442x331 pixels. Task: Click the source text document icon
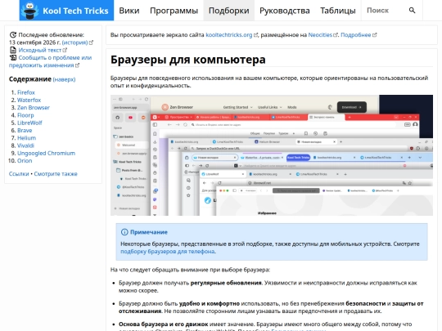[13, 50]
